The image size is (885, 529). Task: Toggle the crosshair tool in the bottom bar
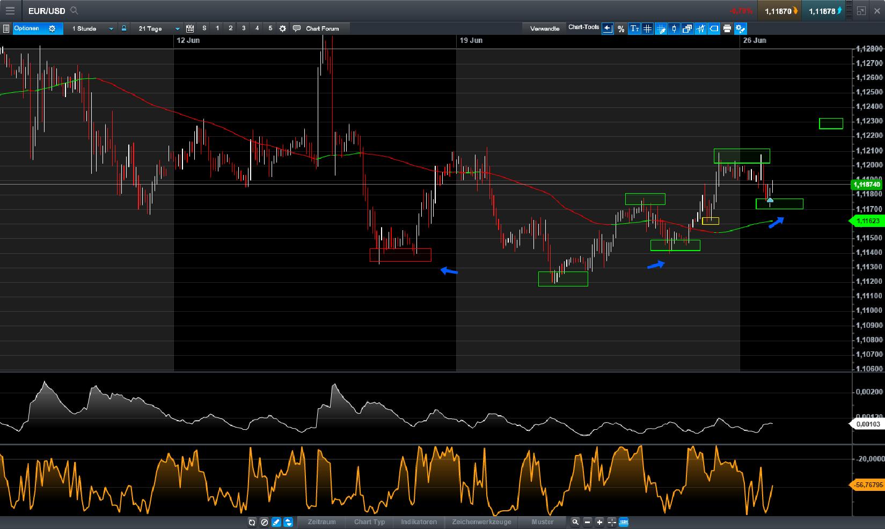point(611,521)
